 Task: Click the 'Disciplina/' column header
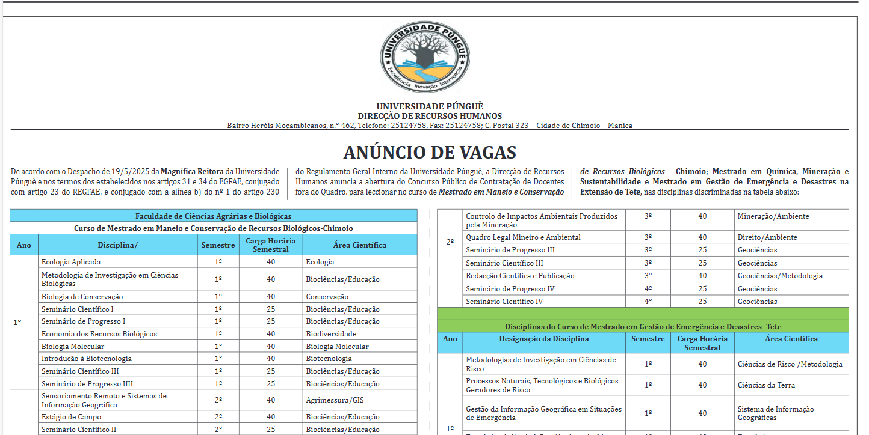pos(118,245)
